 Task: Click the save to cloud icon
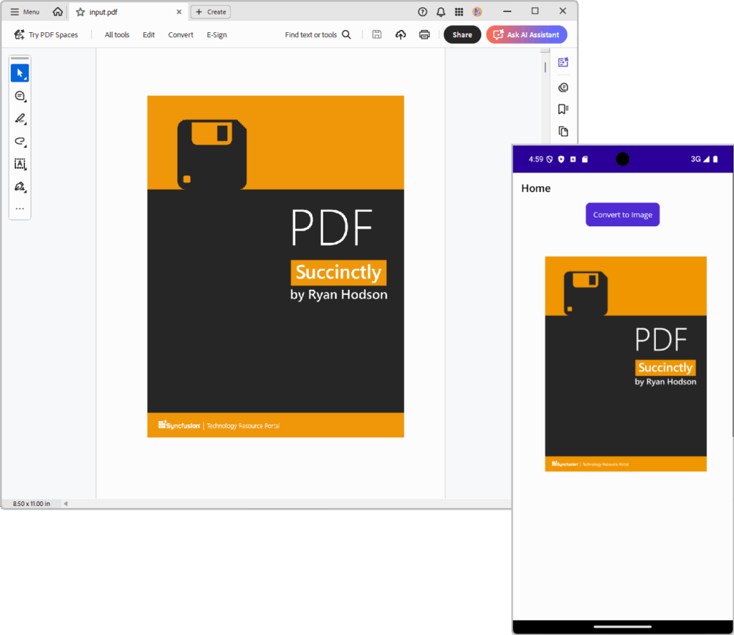(x=401, y=34)
